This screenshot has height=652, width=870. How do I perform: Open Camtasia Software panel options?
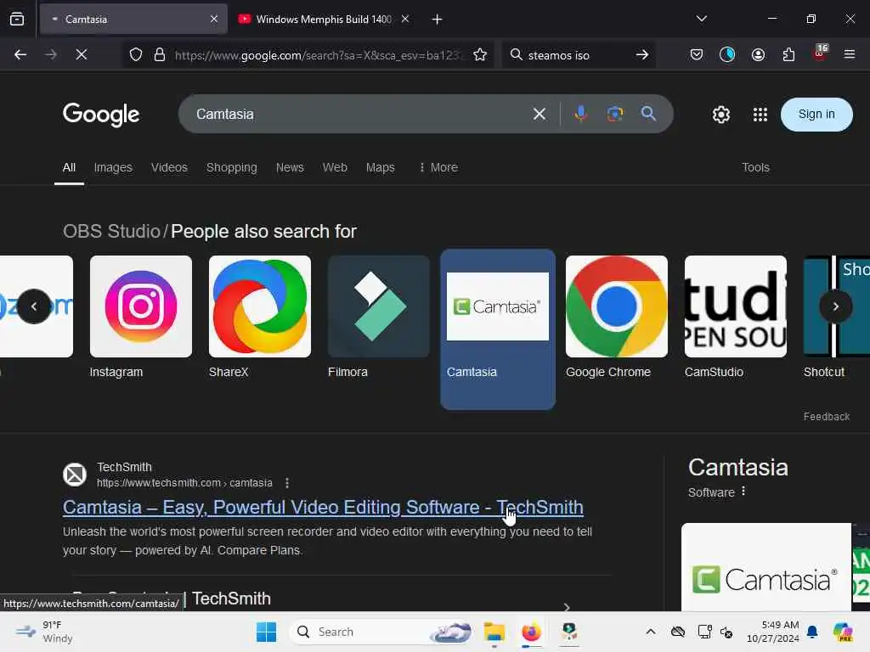[x=743, y=492]
